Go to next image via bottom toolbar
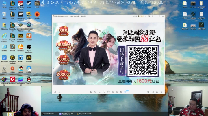Screen dimensions: 208x116 tap(109, 92)
